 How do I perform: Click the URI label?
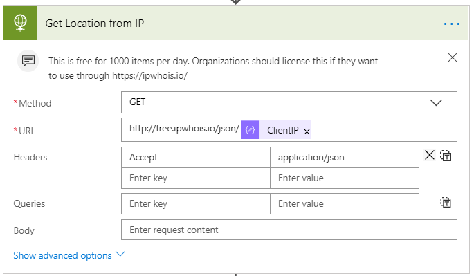click(x=26, y=131)
